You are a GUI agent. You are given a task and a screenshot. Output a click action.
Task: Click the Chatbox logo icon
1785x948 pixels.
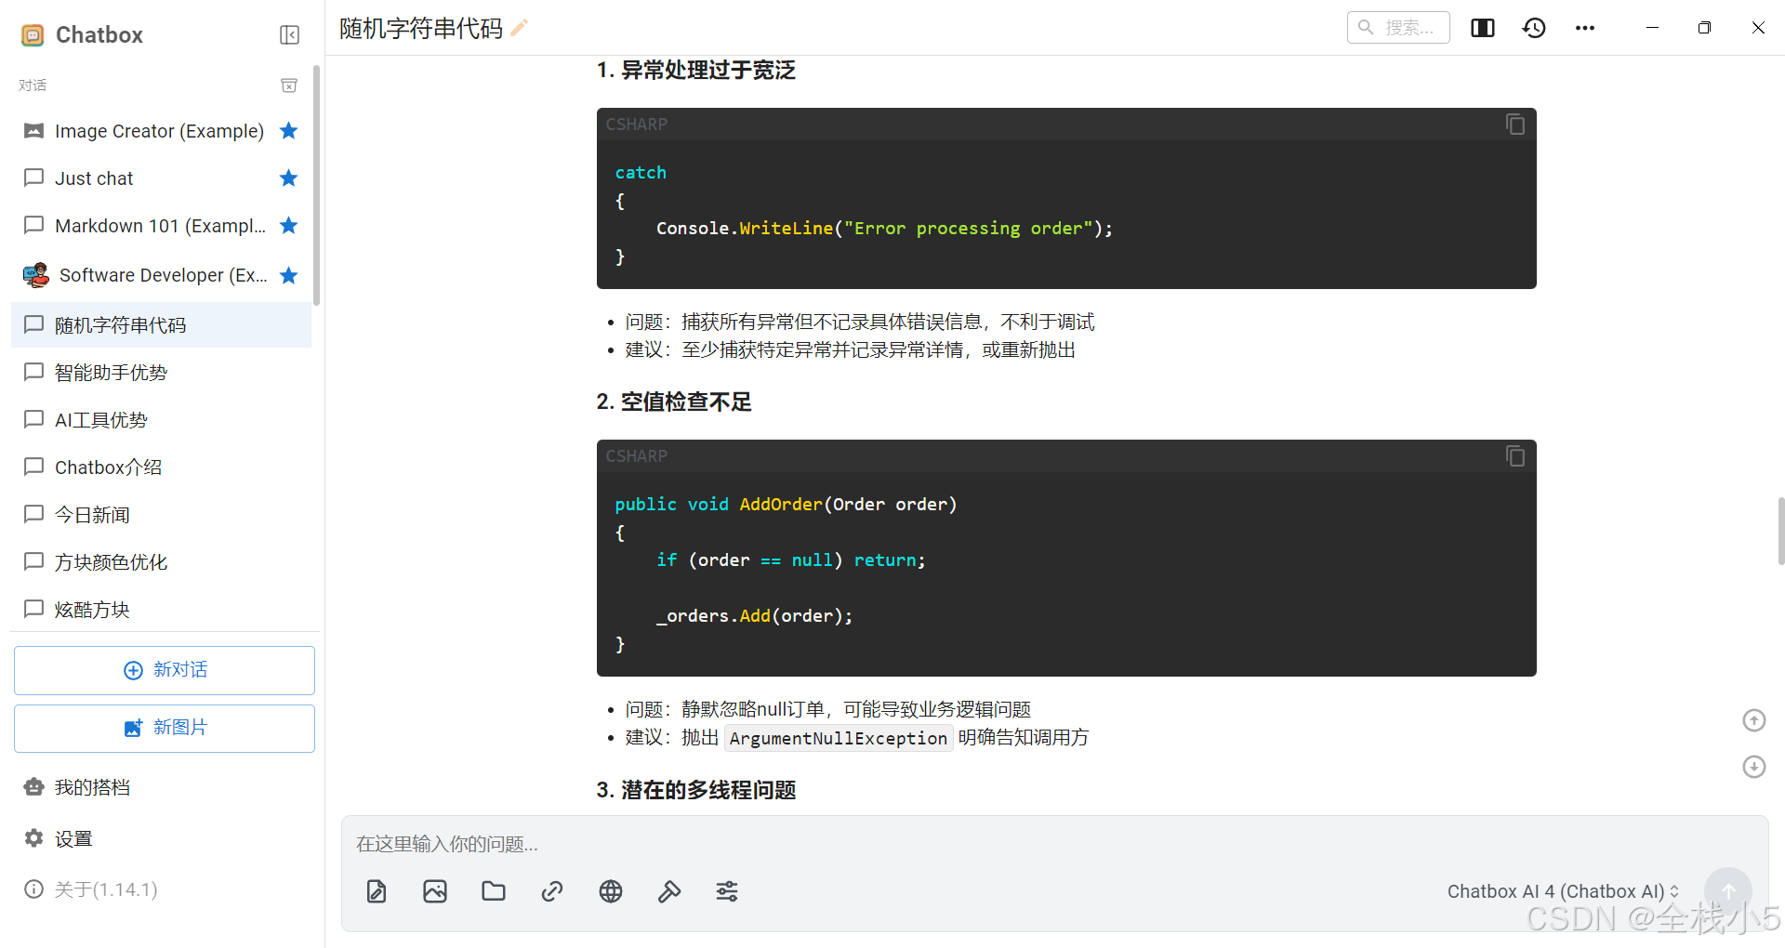33,35
